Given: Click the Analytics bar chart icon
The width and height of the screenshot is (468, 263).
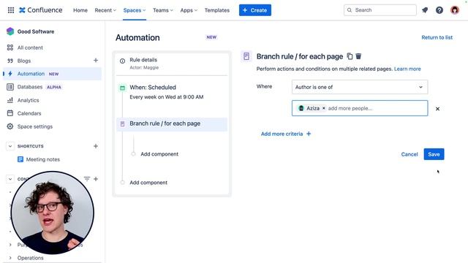Looking at the screenshot, I should pos(10,100).
